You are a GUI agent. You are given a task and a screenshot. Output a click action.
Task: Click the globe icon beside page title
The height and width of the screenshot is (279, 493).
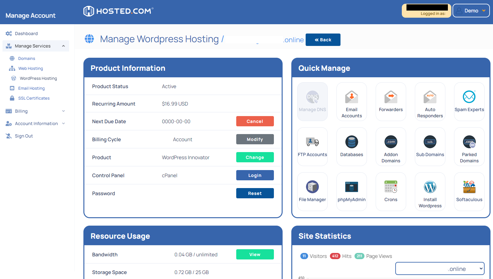pos(89,39)
